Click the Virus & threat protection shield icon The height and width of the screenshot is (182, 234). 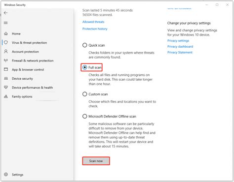pos(6,42)
